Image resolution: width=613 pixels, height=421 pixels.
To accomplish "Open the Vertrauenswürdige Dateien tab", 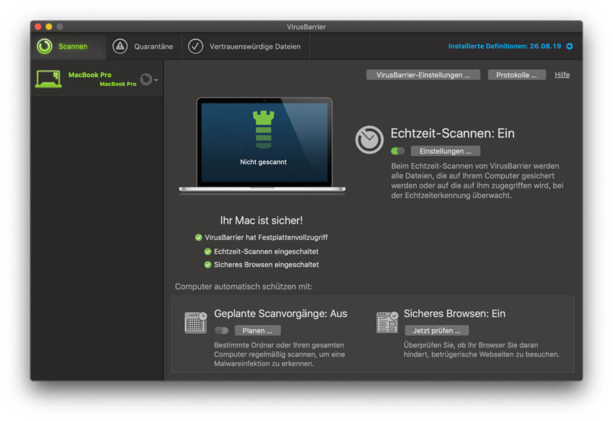I will pos(245,46).
